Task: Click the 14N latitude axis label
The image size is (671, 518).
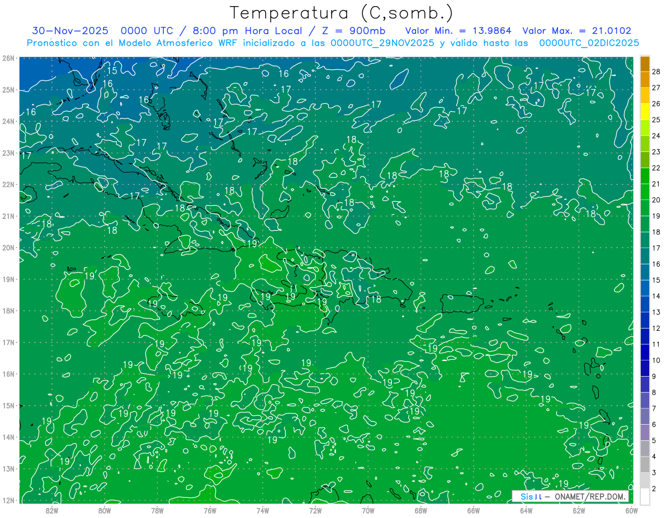Action: pos(8,437)
